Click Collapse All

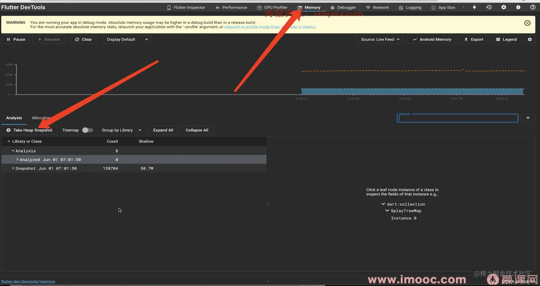197,130
